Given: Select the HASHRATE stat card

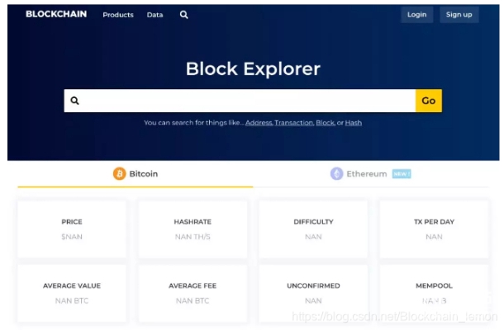Looking at the screenshot, I should pos(193,229).
